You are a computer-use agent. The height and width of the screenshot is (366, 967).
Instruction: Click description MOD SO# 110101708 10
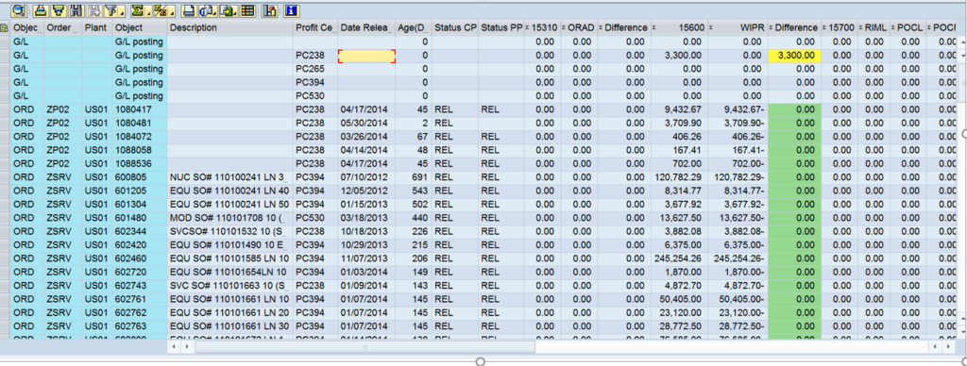click(230, 218)
